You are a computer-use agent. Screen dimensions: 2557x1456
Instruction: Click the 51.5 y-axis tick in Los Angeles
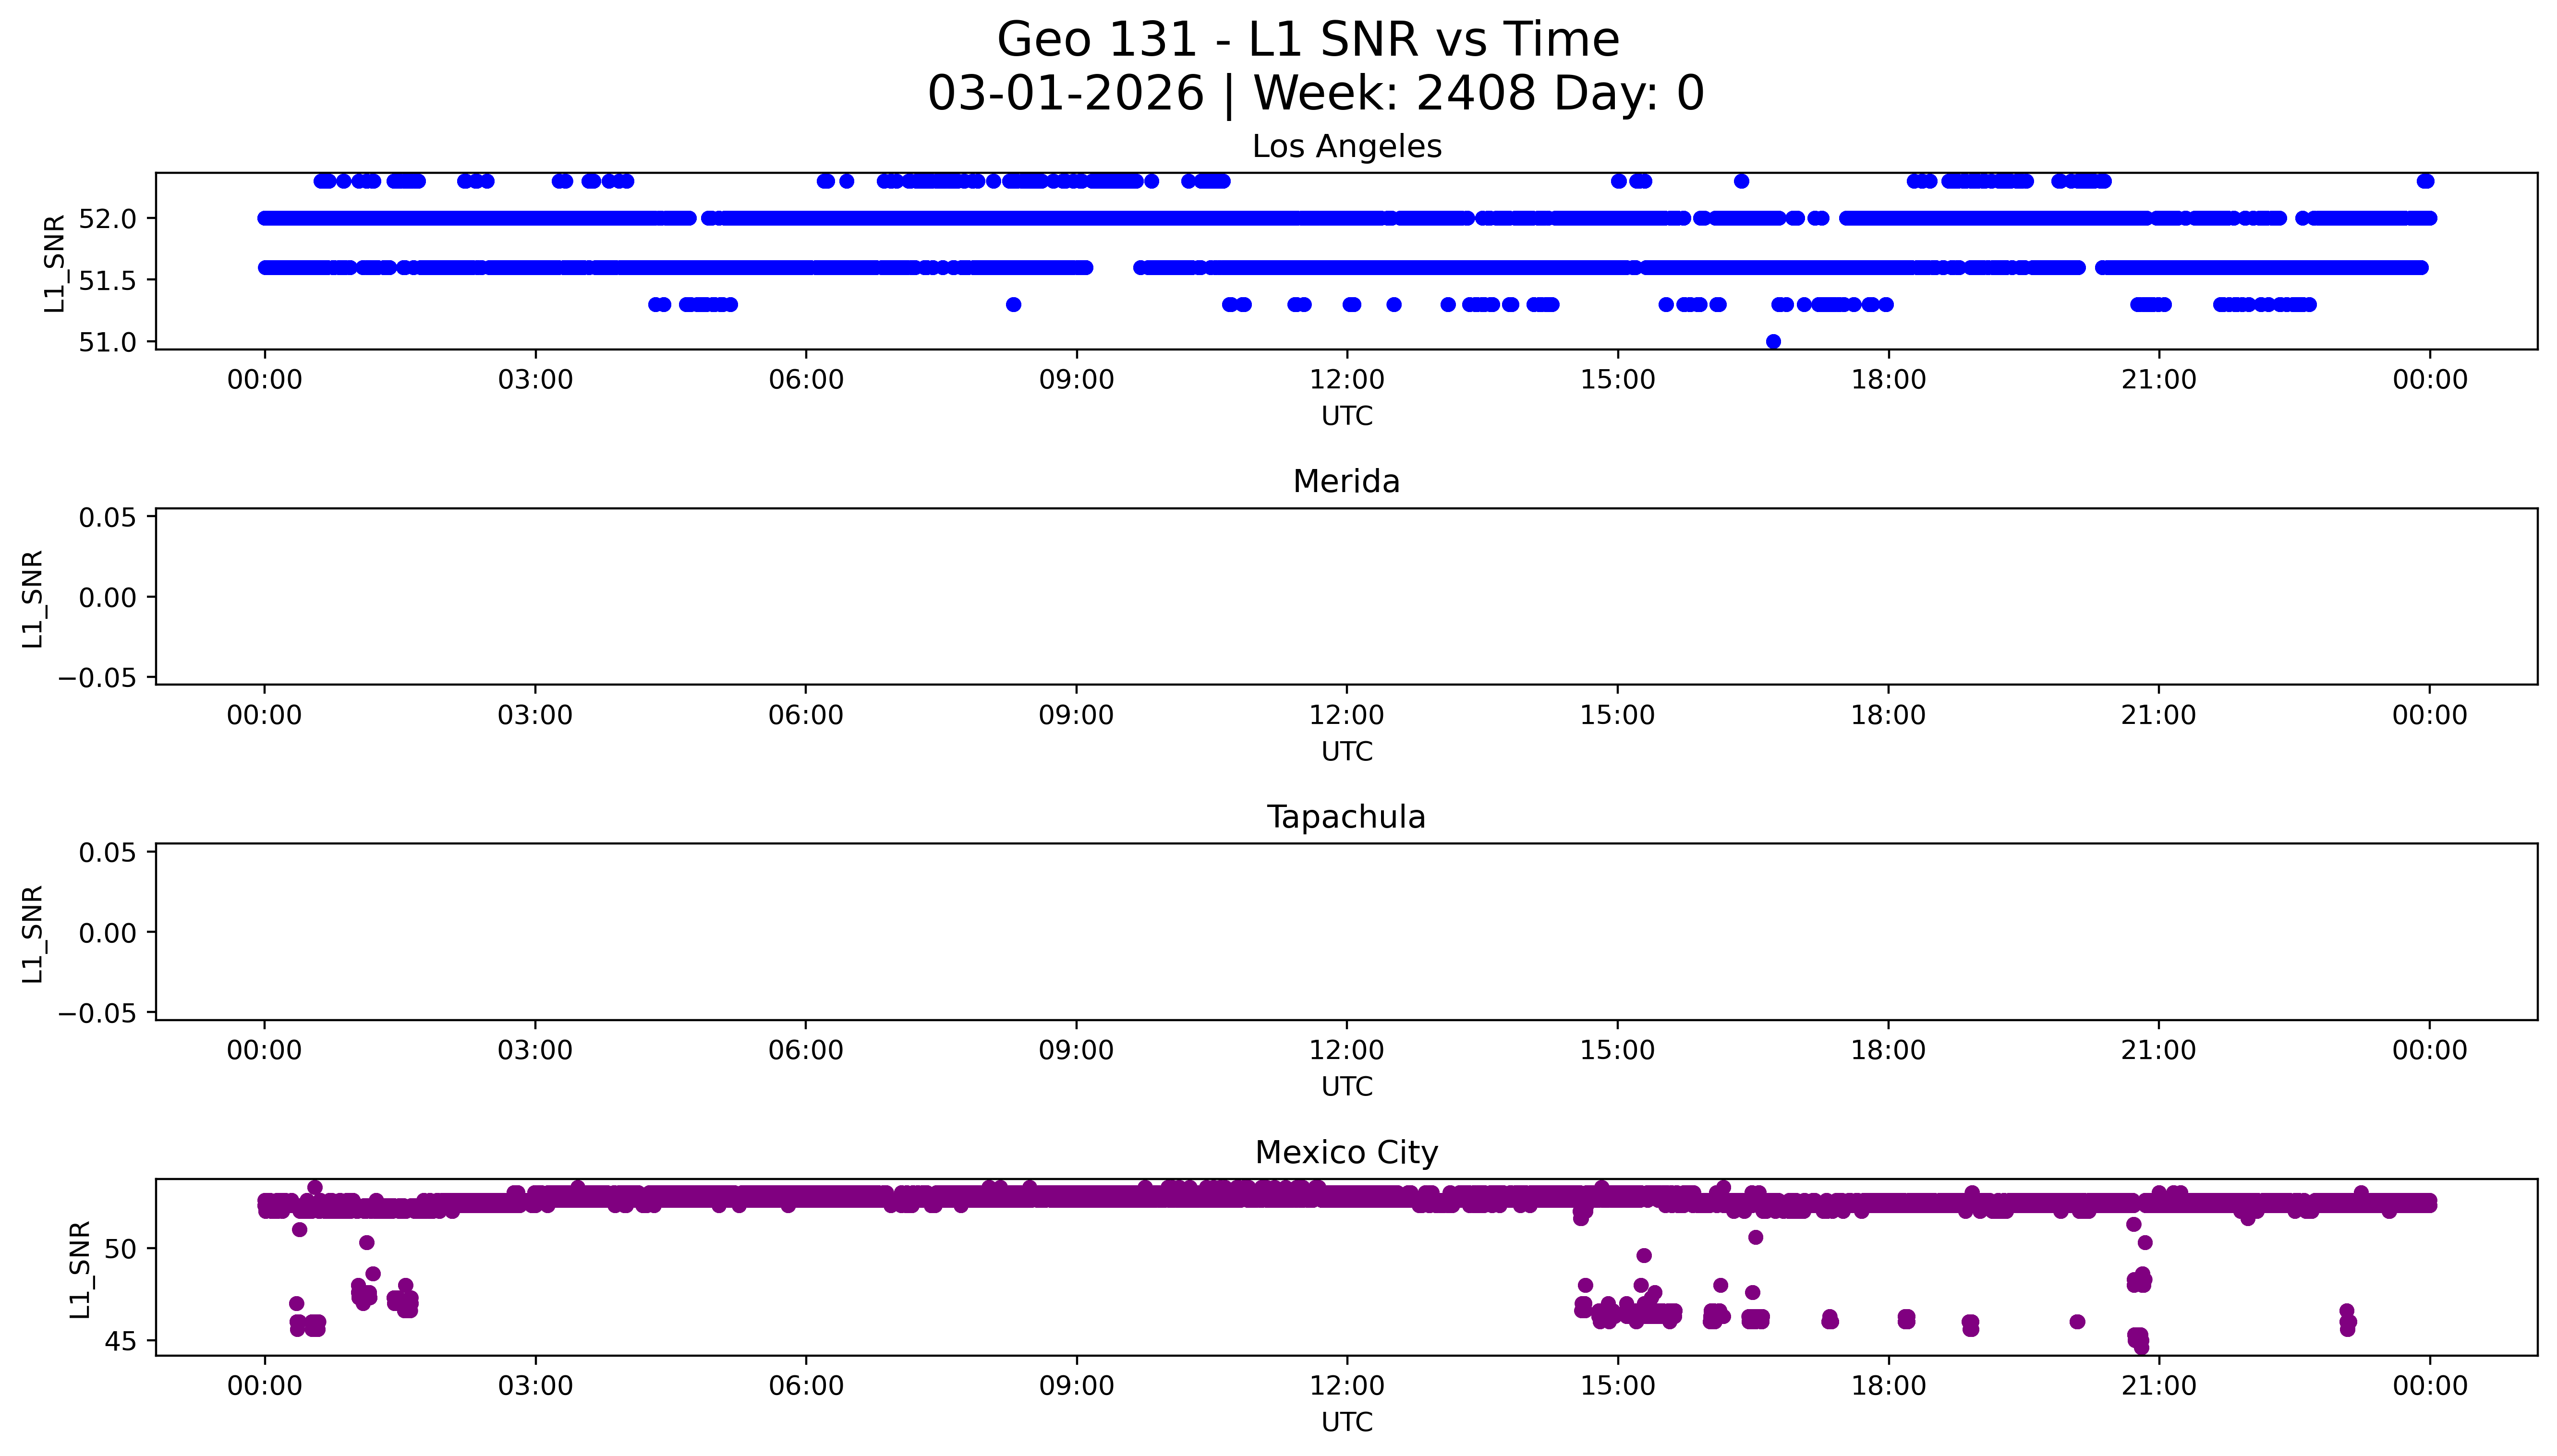tap(106, 281)
